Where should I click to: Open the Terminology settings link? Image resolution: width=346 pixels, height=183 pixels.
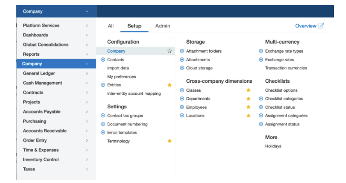pos(119,141)
